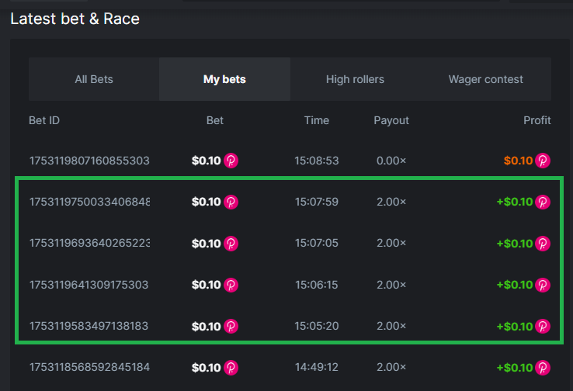The width and height of the screenshot is (573, 391).
Task: Click the Polkadot coin icon beside the 15:07:05 bet amount
Action: point(231,244)
